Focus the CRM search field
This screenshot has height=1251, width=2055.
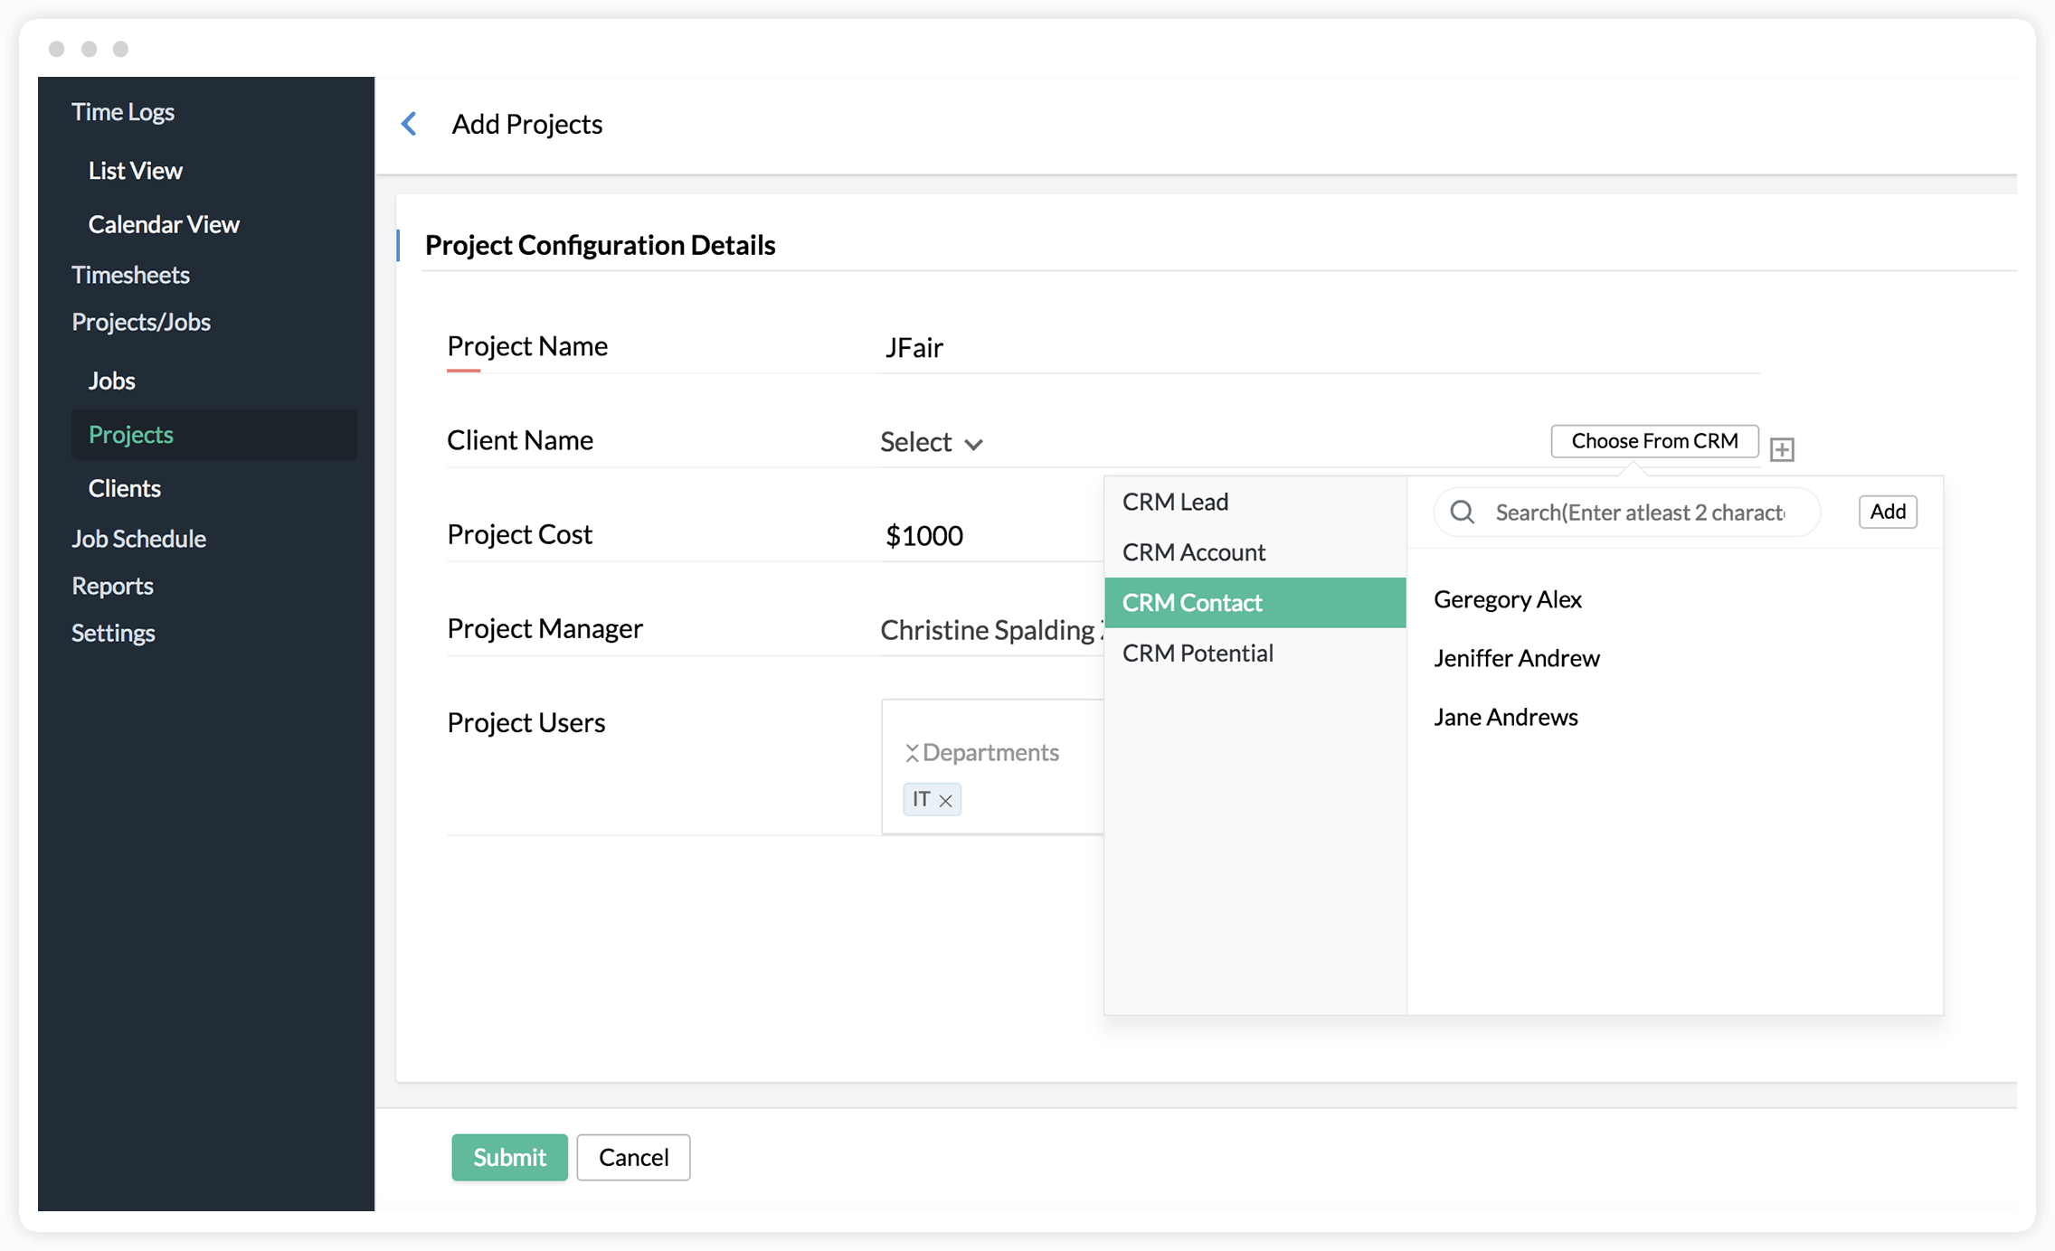(1639, 513)
